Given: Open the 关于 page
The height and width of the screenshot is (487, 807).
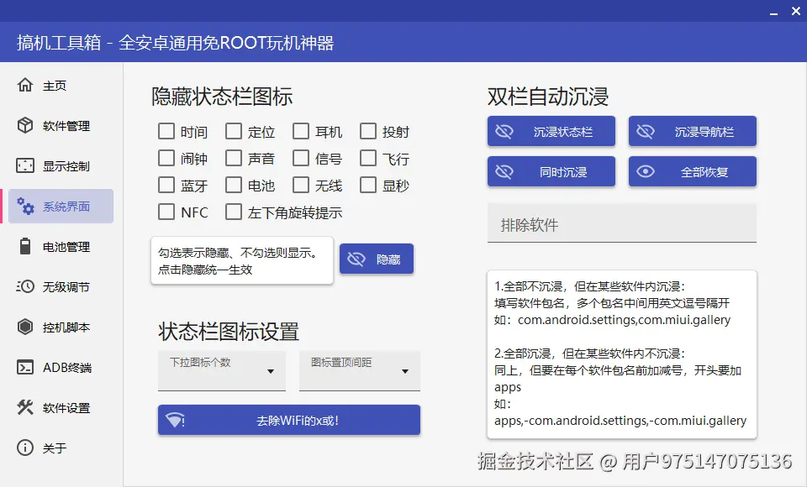Looking at the screenshot, I should (x=61, y=448).
